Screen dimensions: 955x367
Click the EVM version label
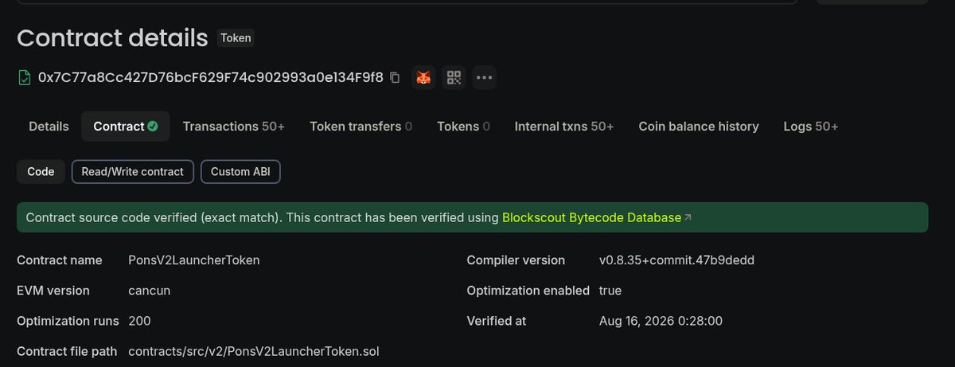53,291
